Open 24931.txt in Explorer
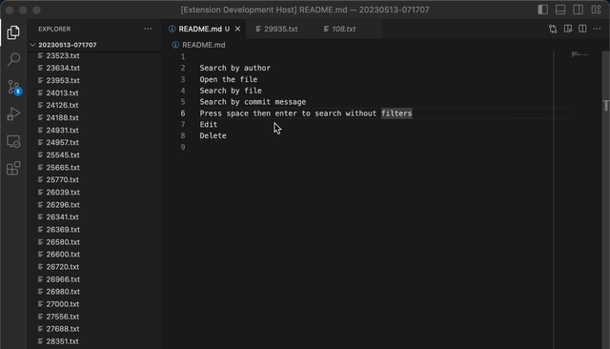The width and height of the screenshot is (610, 349). click(94, 130)
